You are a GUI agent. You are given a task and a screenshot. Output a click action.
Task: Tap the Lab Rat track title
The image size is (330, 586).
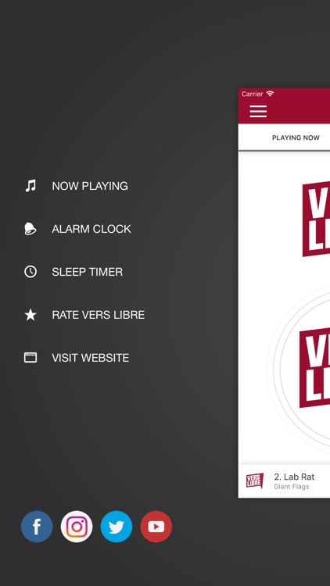[x=294, y=477]
